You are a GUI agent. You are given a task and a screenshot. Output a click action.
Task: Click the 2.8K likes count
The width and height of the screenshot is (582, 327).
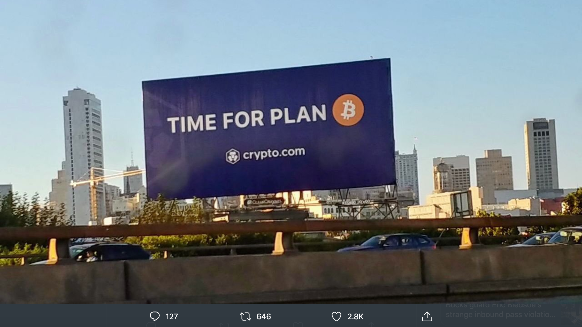tap(355, 316)
